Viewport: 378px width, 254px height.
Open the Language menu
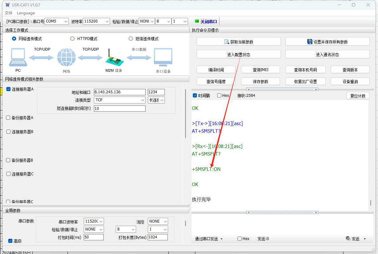pos(26,13)
